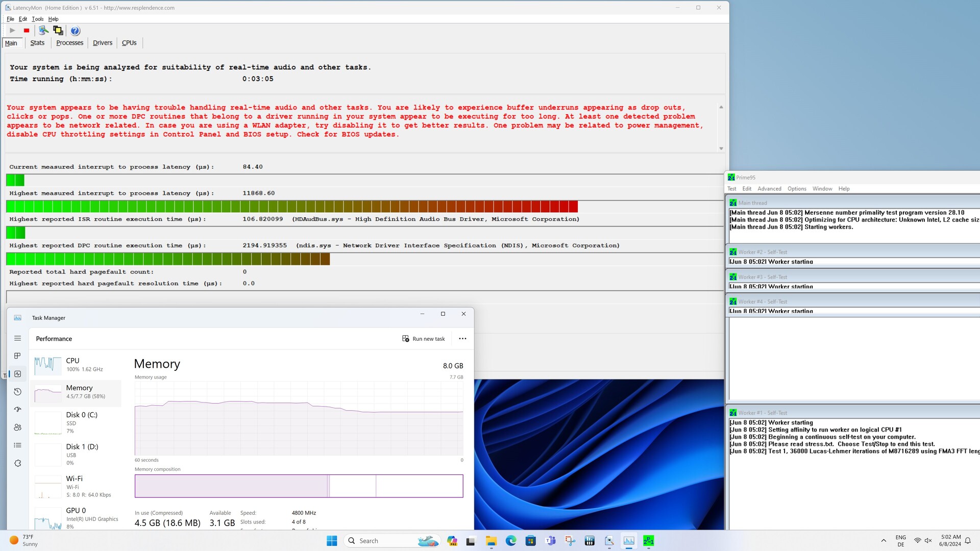
Task: Open Task Manager Startup apps gauge icon
Action: tap(17, 410)
